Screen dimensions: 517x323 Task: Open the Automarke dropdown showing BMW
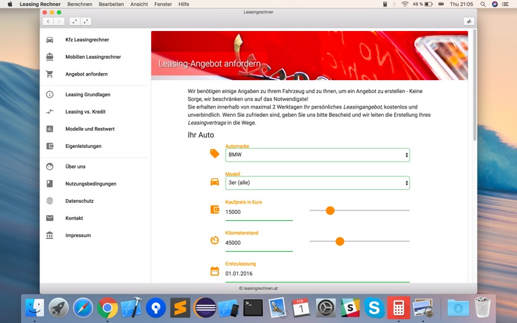(x=317, y=155)
